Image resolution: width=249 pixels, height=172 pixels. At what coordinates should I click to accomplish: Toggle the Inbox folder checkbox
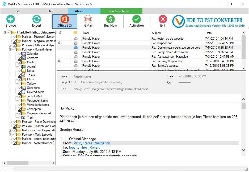[20, 79]
